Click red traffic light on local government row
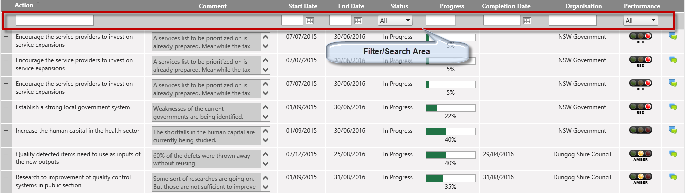The image size is (685, 193). tap(640, 106)
